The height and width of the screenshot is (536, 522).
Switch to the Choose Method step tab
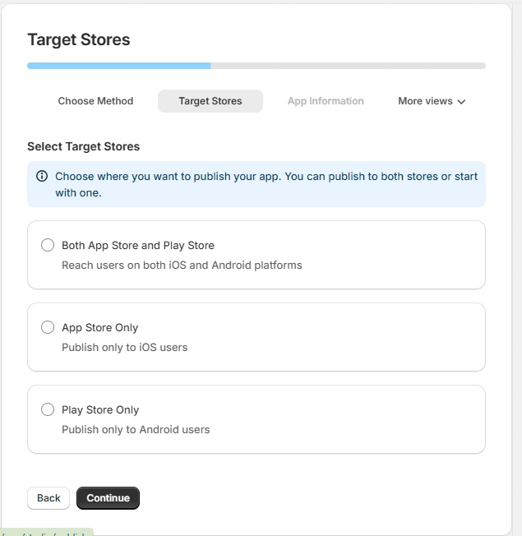(x=95, y=101)
